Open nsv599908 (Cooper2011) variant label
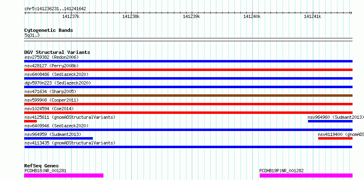This screenshot has width=364, height=180. click(x=52, y=100)
